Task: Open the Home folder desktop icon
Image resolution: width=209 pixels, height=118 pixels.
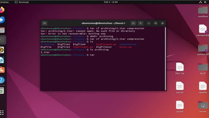Action: pyautogui.click(x=203, y=107)
